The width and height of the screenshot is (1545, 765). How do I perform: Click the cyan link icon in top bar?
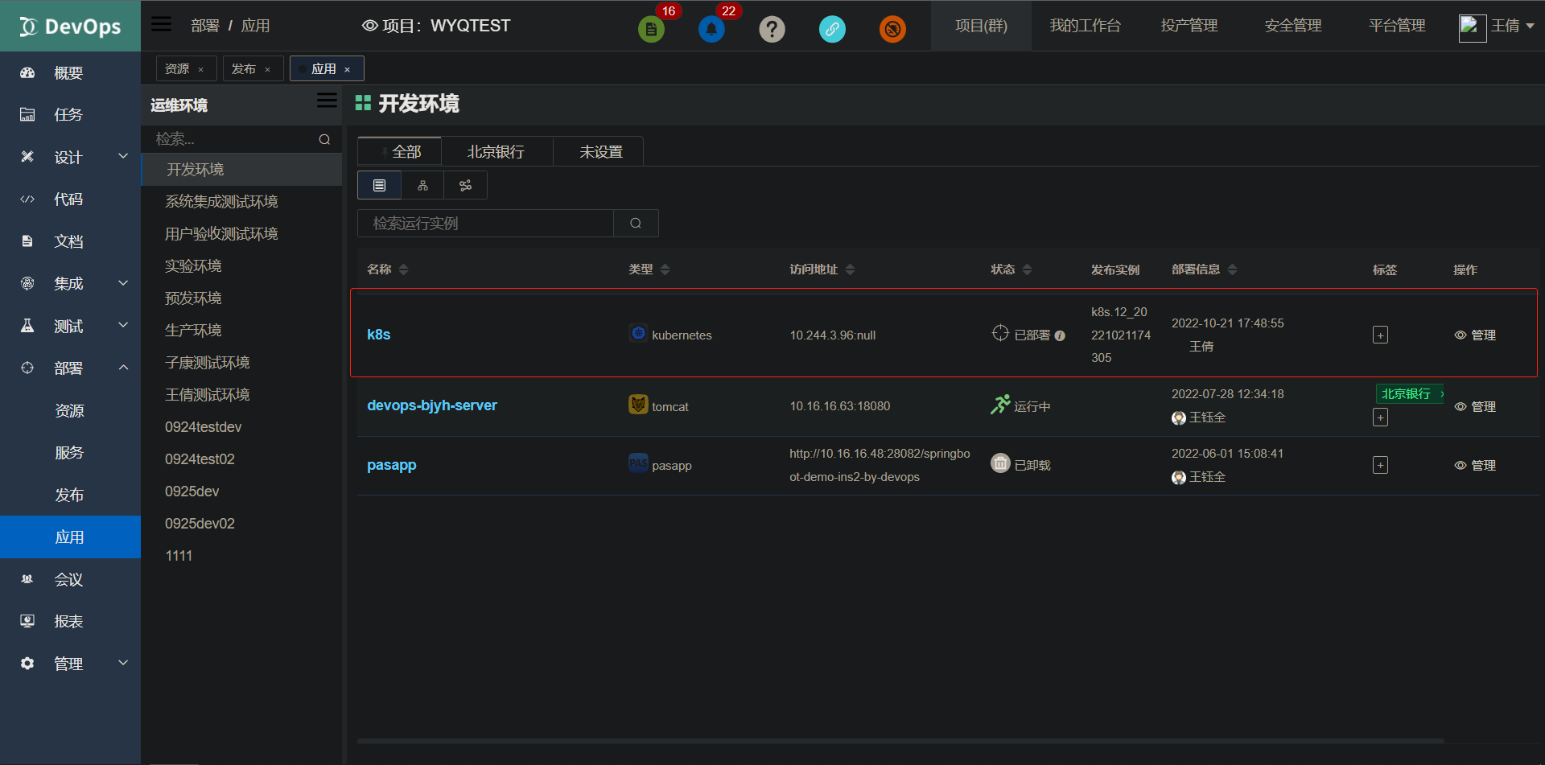coord(832,28)
